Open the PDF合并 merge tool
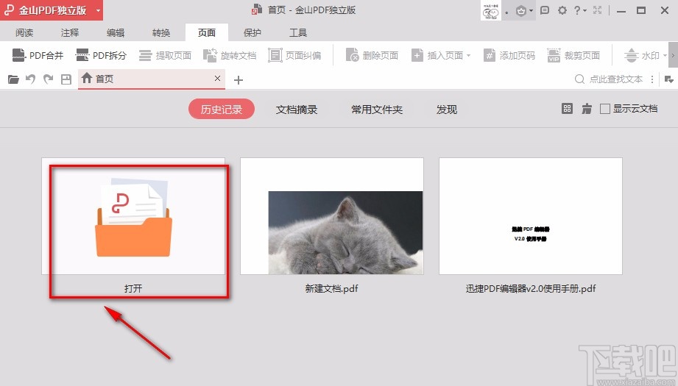This screenshot has height=386, width=678. 38,55
